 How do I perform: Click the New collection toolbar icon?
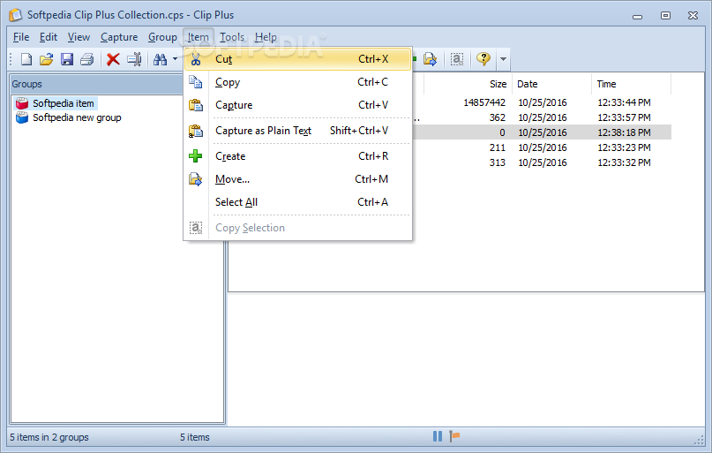(x=26, y=59)
